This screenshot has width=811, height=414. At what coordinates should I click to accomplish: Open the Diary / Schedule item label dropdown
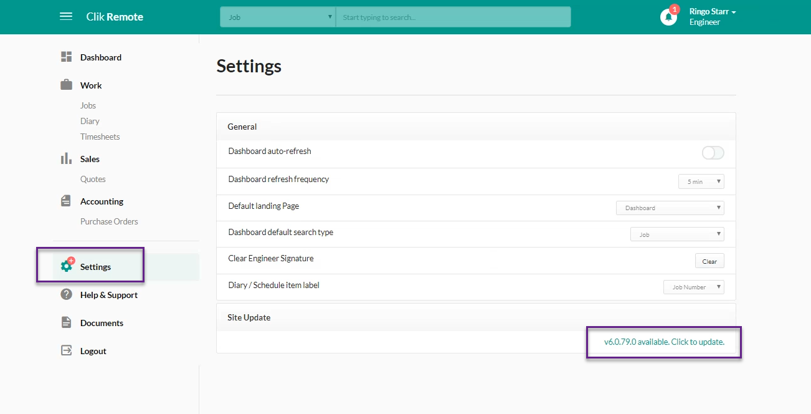(x=694, y=287)
